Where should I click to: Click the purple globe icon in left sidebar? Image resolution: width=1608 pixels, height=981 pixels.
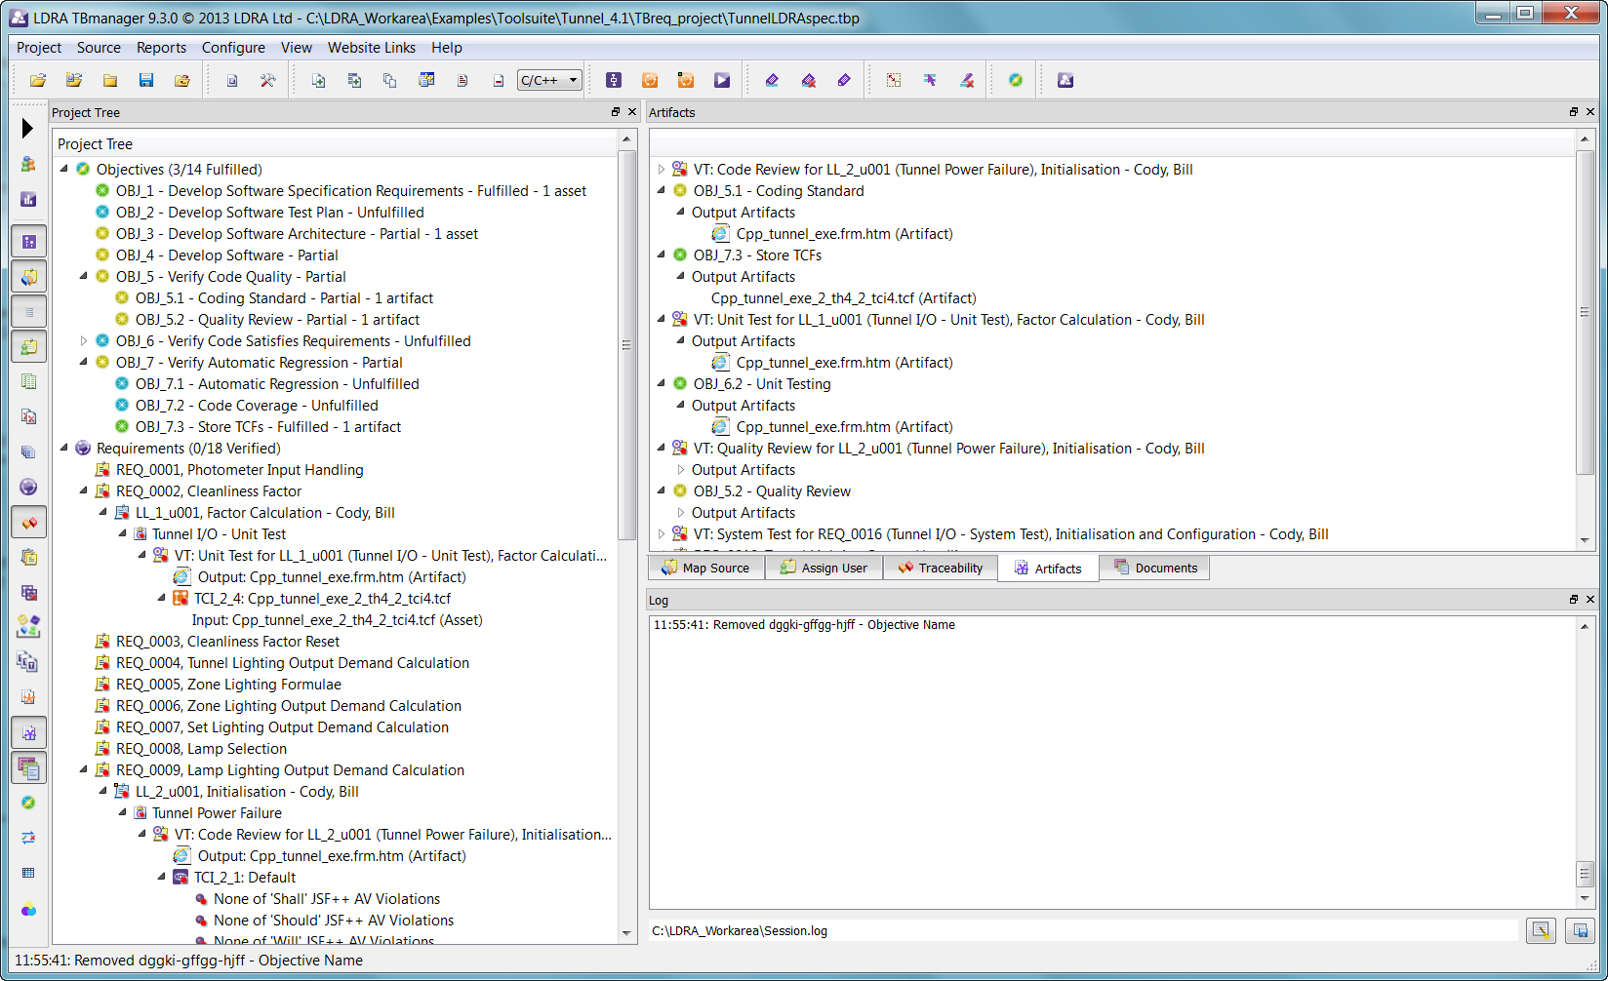coord(28,487)
